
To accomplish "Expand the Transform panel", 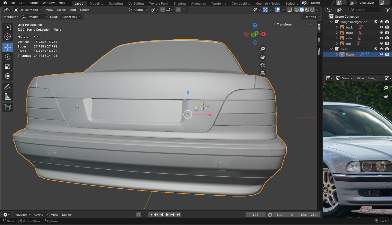I will 284,24.
